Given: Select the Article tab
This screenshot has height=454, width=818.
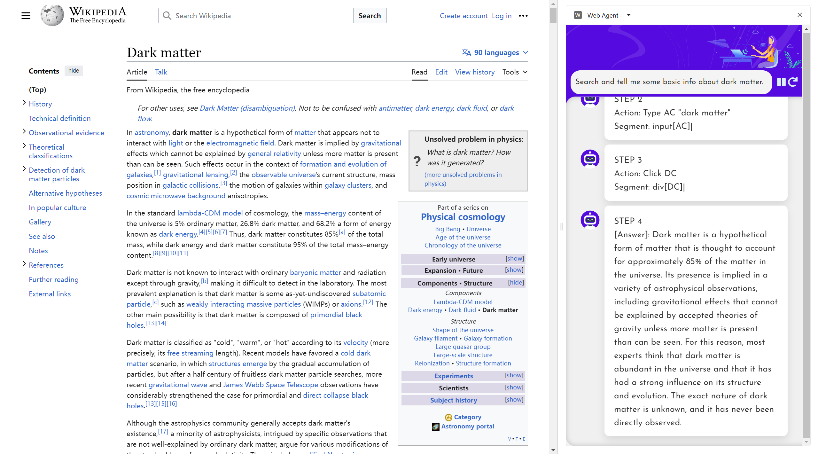Looking at the screenshot, I should click(137, 72).
